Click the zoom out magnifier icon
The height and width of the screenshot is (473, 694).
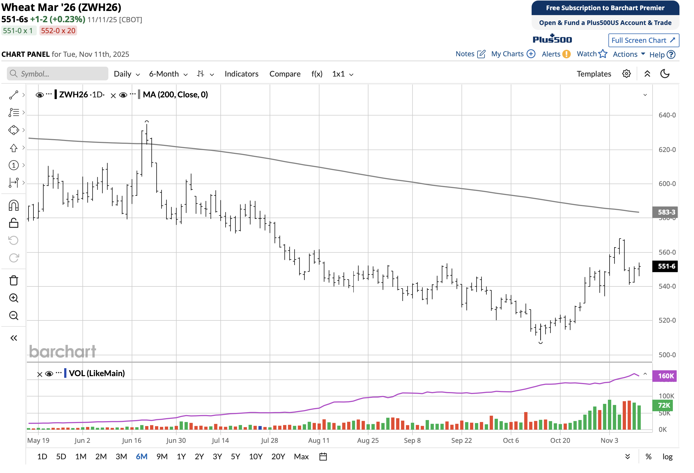[13, 316]
